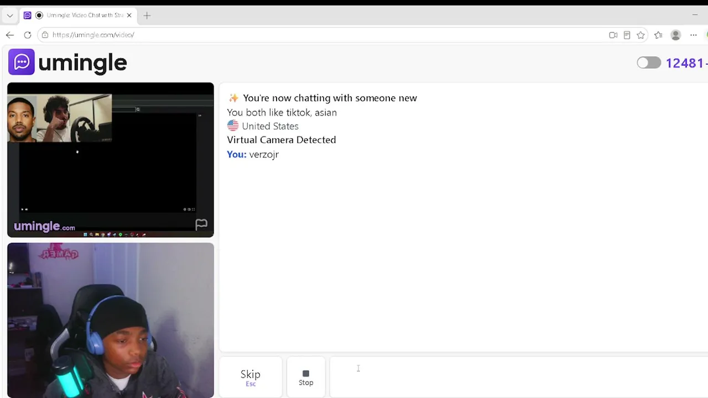Click the 12481 online users count
The image size is (708, 398).
(686, 63)
